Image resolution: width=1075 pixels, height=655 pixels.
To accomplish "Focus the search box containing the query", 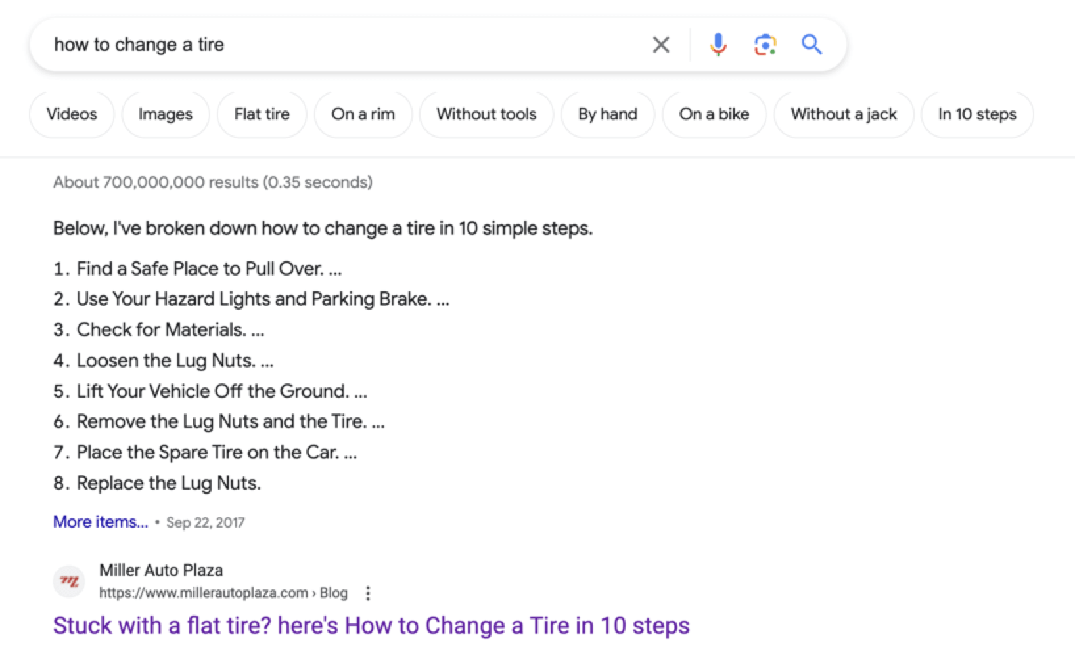I will 329,45.
